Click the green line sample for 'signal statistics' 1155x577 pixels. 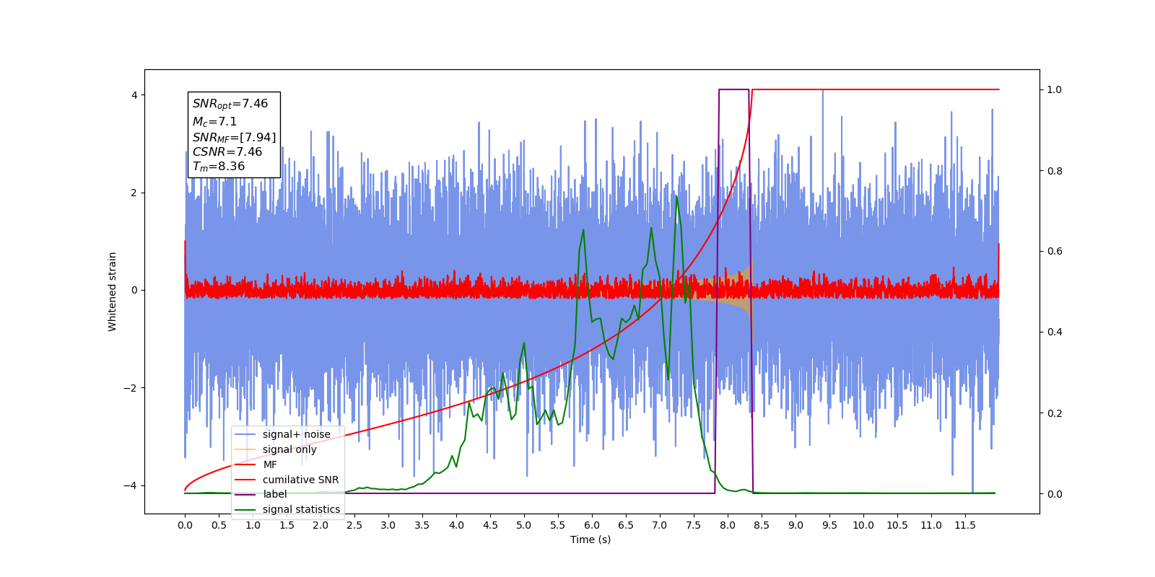245,509
